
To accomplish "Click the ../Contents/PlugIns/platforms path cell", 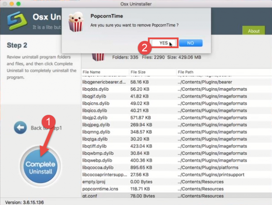I will pos(208,168).
